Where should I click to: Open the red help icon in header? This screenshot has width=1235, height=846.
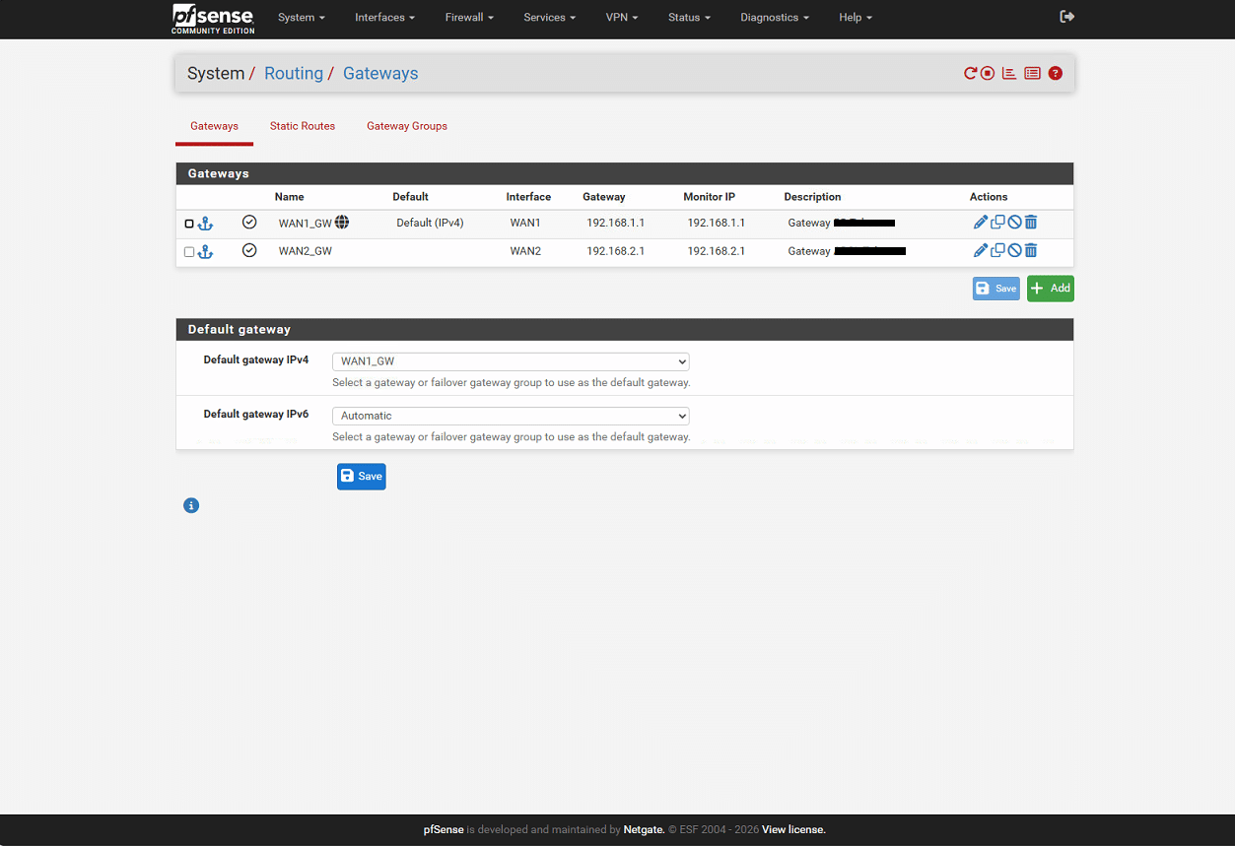coord(1056,74)
